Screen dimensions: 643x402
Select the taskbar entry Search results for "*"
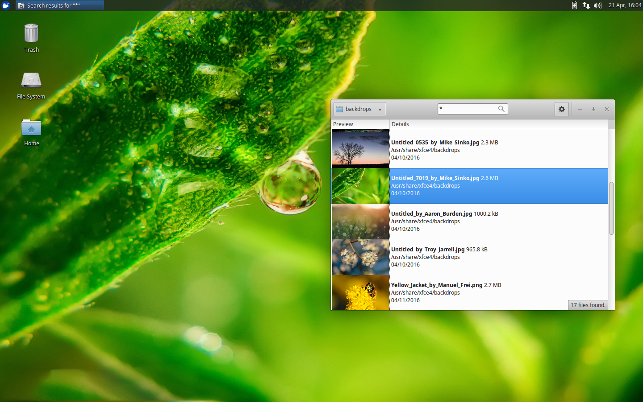point(59,5)
